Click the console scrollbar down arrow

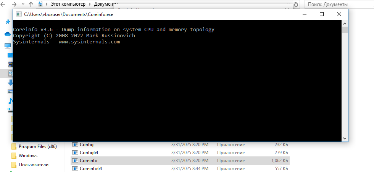[x=345, y=138]
